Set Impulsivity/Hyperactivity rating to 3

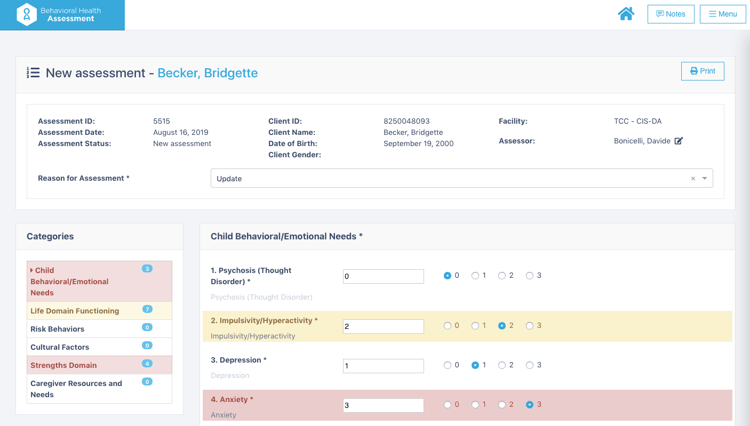pyautogui.click(x=530, y=326)
